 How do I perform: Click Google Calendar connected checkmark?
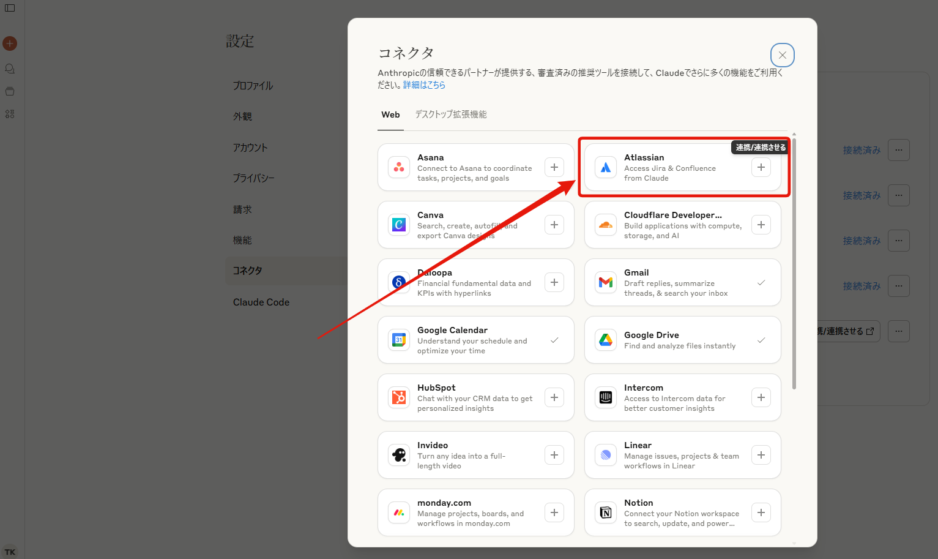[x=554, y=340]
